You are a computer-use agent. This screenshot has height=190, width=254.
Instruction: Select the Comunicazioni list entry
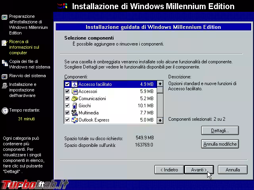[92, 99]
